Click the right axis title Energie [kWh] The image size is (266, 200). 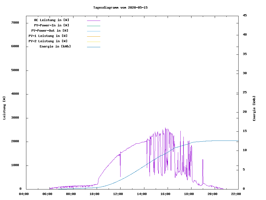(254, 108)
